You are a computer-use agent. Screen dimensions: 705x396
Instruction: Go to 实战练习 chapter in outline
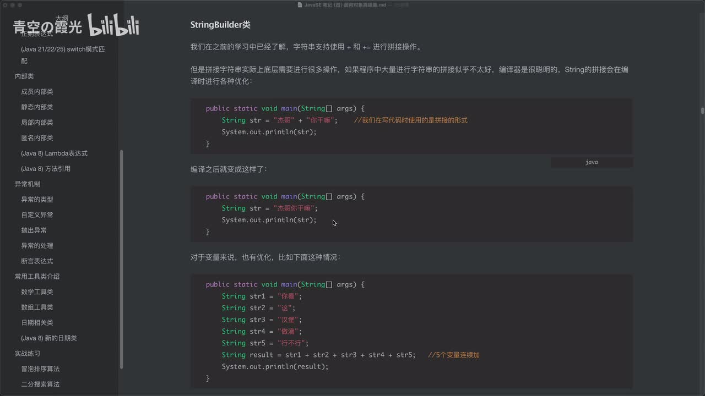[x=28, y=354]
